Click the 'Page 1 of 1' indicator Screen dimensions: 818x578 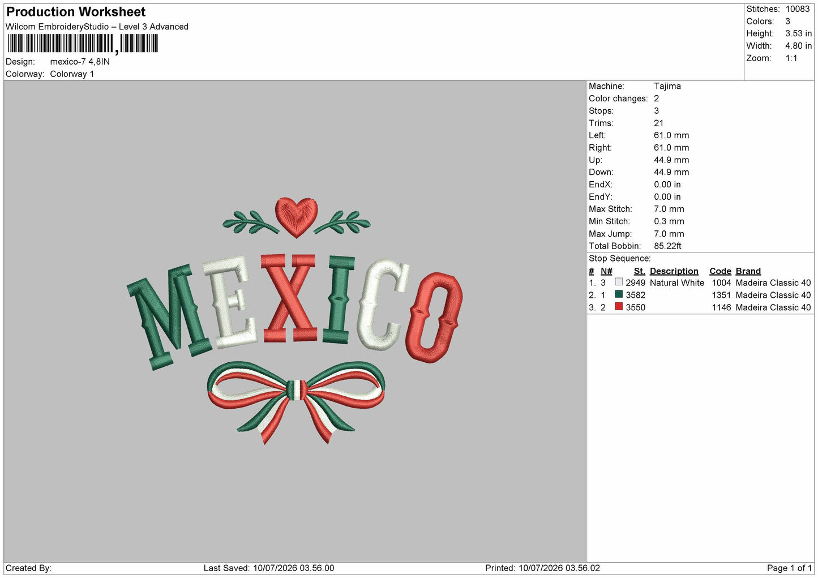click(789, 568)
